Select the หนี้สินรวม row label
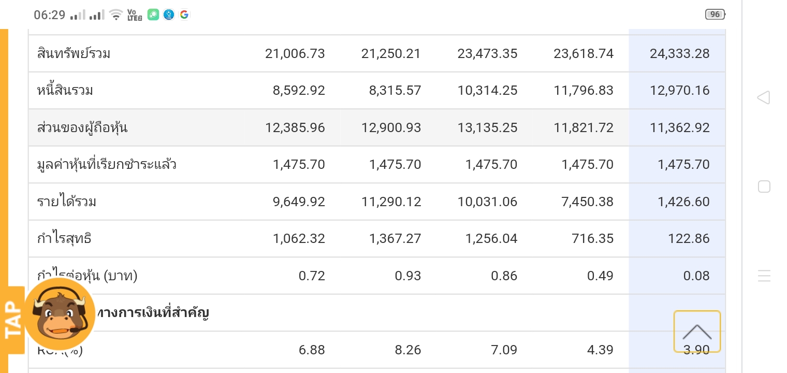787x373 pixels. pyautogui.click(x=65, y=91)
